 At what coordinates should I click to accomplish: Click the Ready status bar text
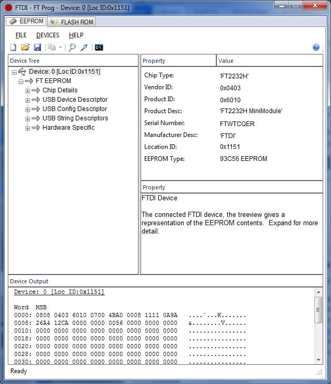[x=19, y=371]
